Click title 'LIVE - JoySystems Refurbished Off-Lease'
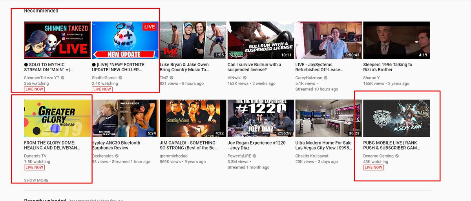Viewport: 471px width, 201px height. (320, 67)
